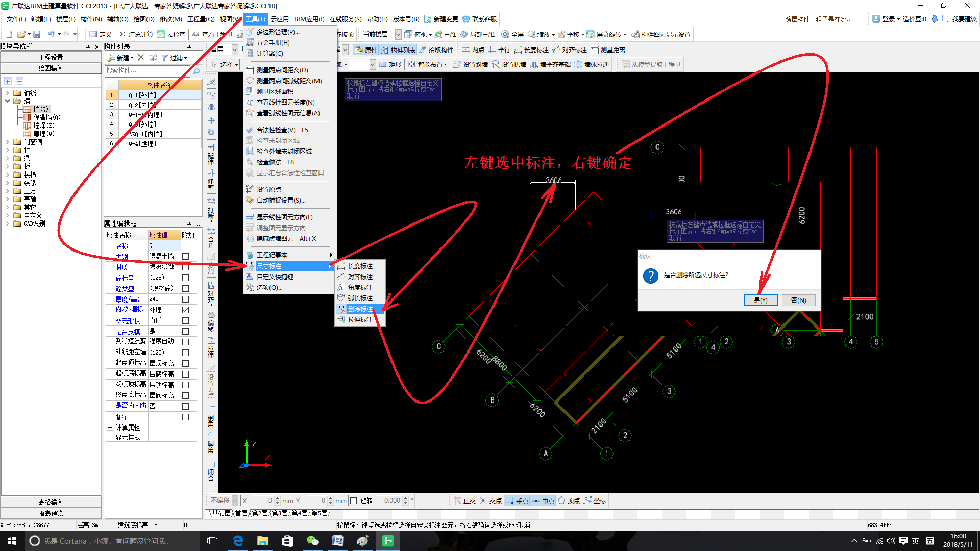Open 工具(T) menu
Screen dimensions: 980x551
pyautogui.click(x=255, y=19)
